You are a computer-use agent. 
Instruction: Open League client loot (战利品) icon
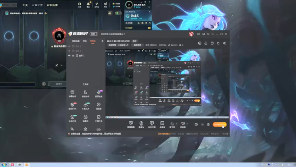[x=97, y=5]
